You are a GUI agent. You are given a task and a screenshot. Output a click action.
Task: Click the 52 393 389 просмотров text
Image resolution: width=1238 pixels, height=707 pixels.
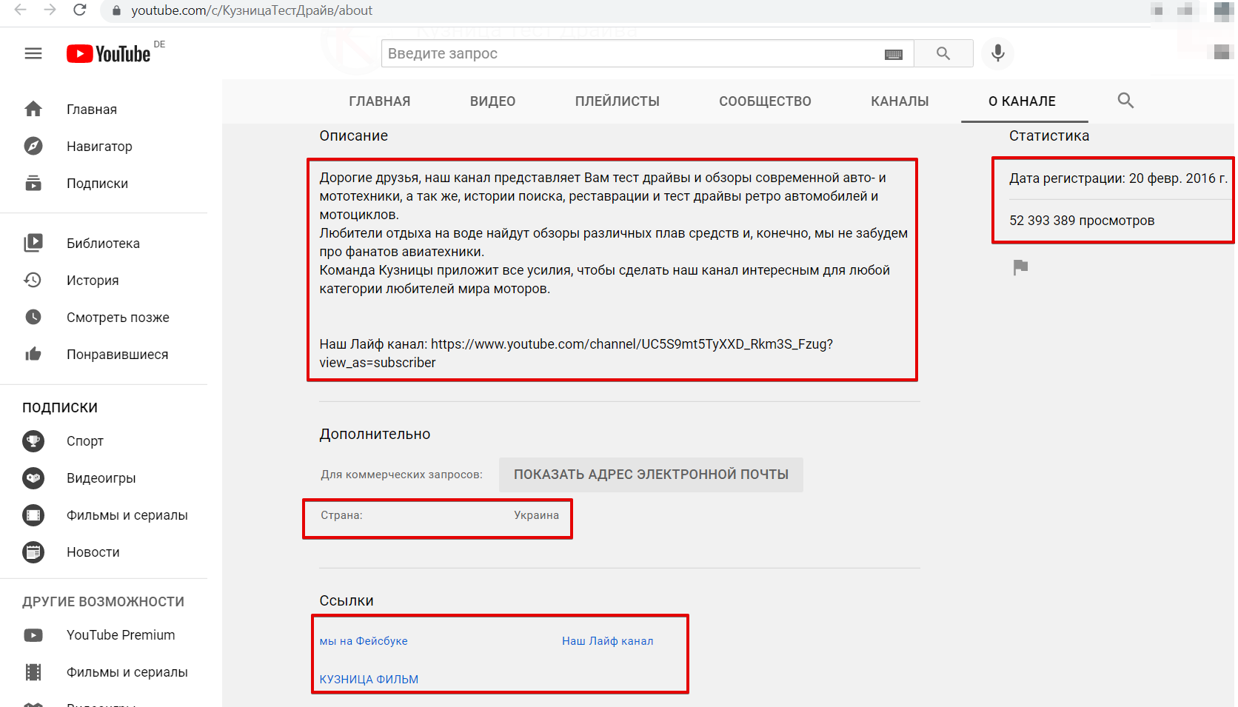1082,221
